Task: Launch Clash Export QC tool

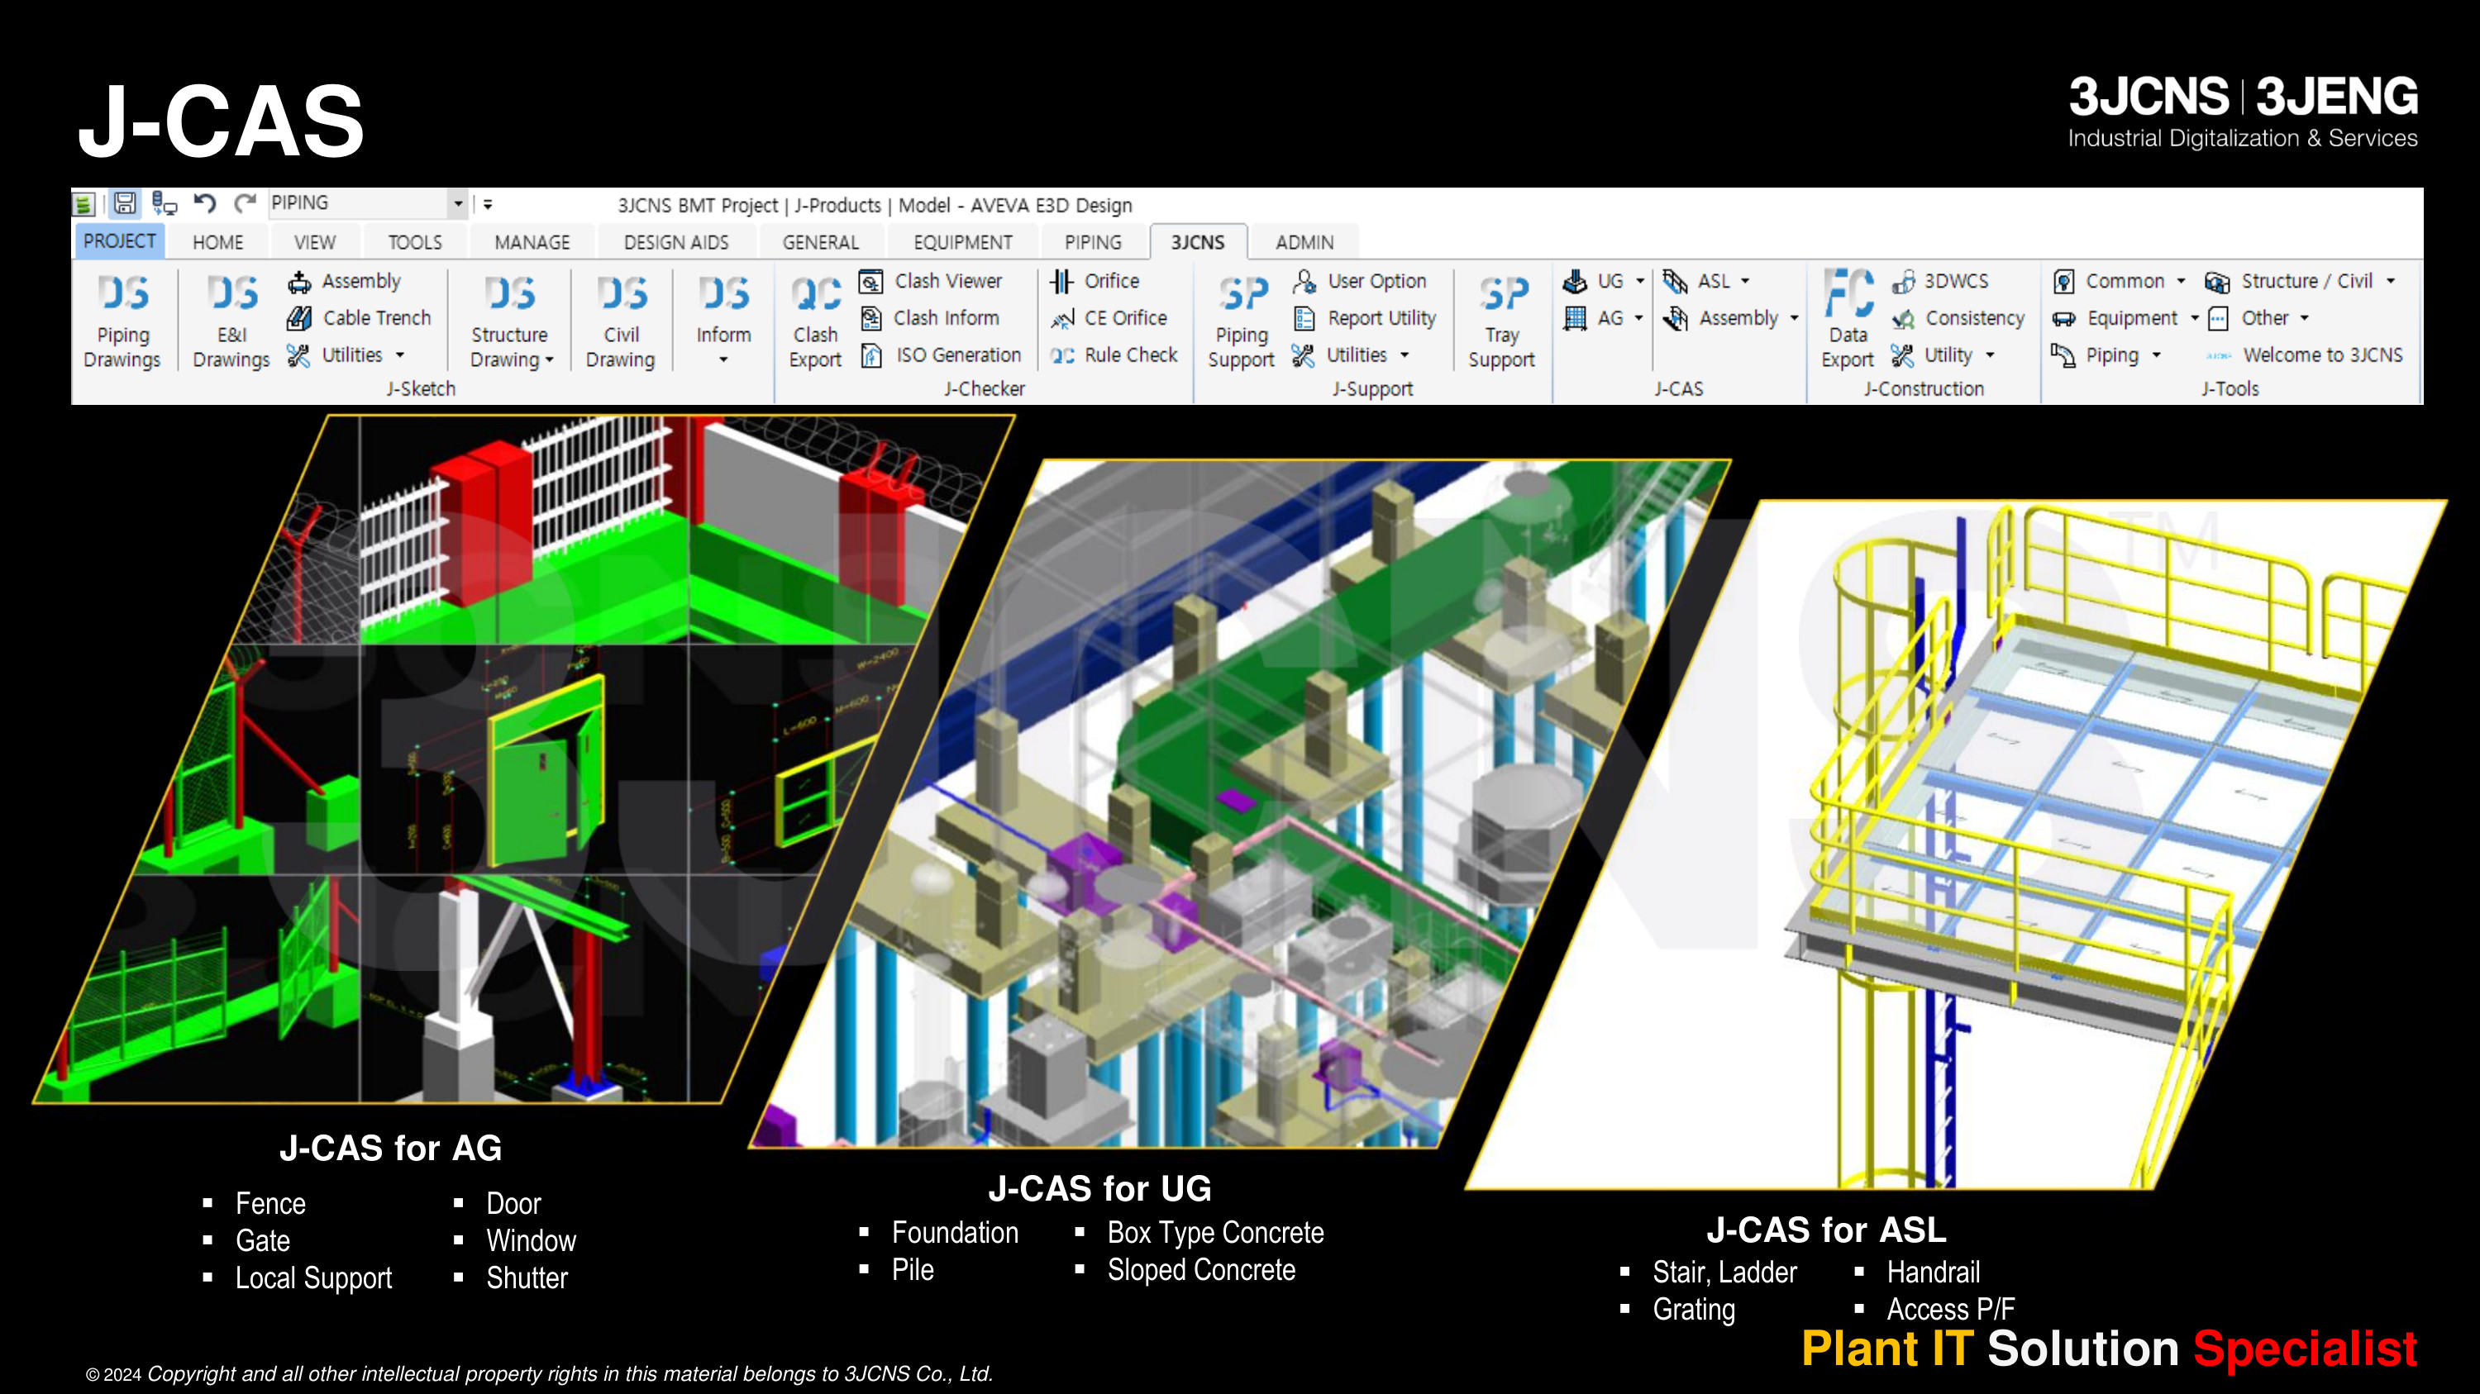Action: [815, 321]
